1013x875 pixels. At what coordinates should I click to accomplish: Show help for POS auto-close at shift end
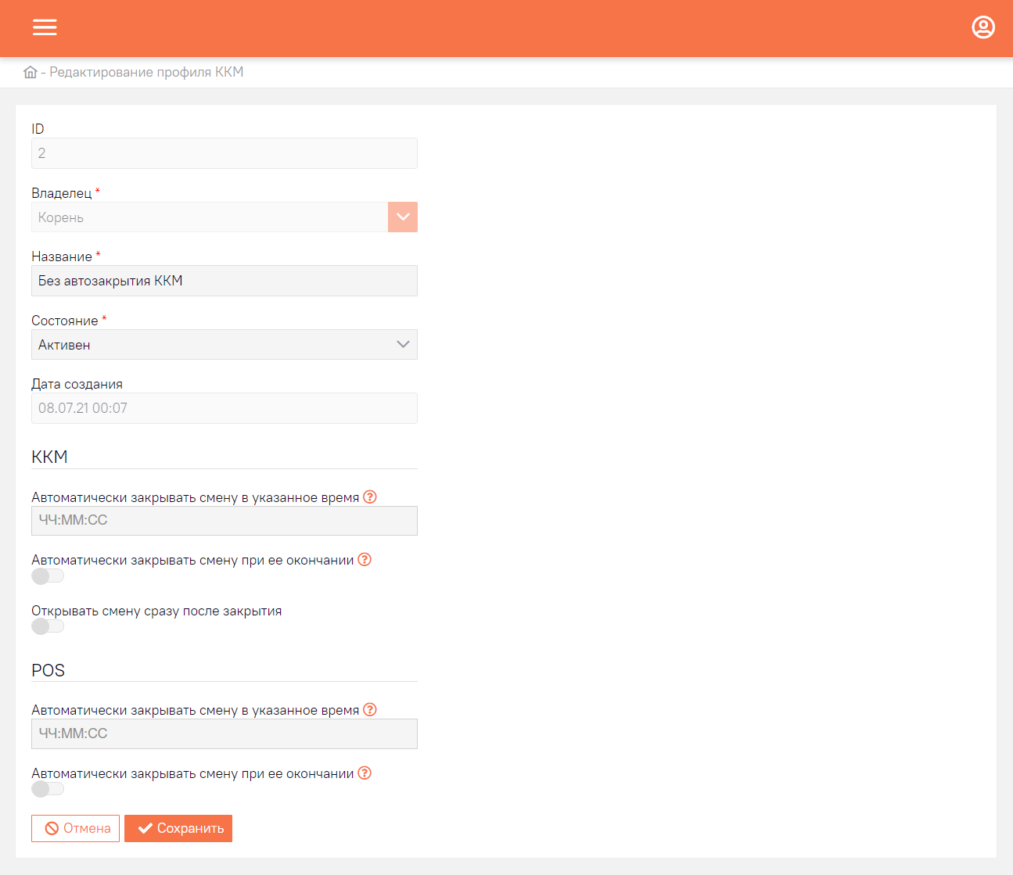(x=365, y=773)
